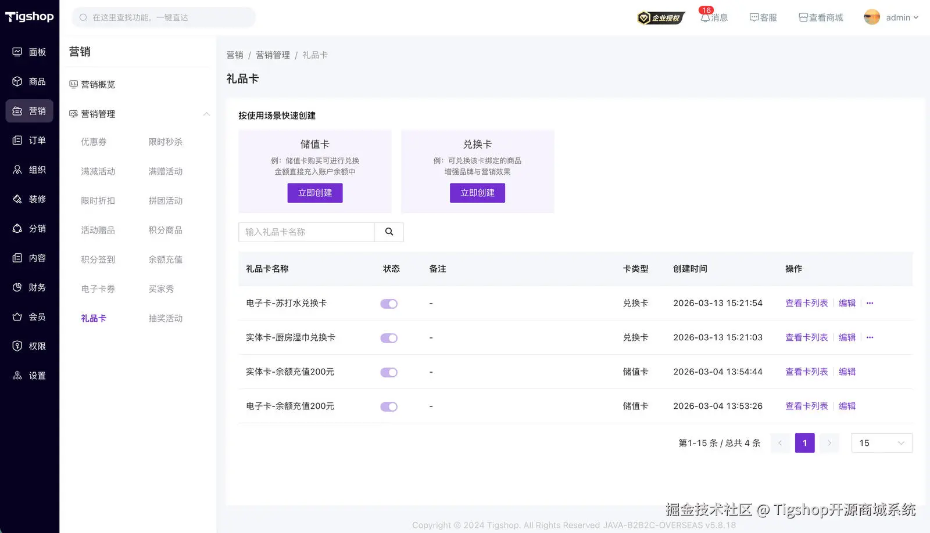Click 立即创建 under 储值卡

pos(315,193)
